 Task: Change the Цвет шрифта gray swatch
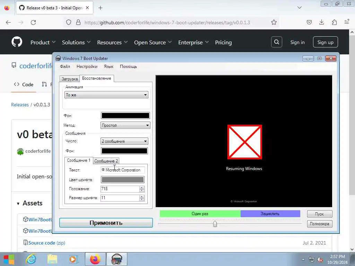pyautogui.click(x=122, y=180)
